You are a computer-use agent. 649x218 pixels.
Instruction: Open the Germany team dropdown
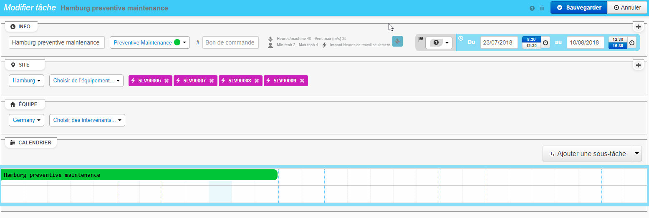27,120
